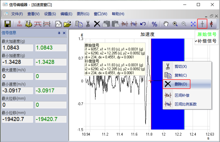This screenshot has height=142, width=220.
Task: Click the Undo arrow icon
Action: tap(143, 24)
